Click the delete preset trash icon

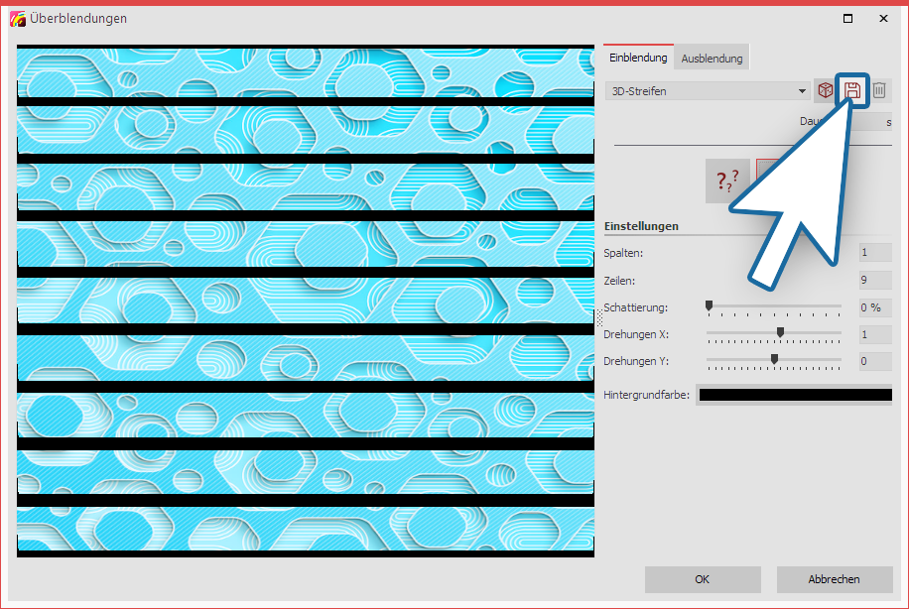click(879, 91)
